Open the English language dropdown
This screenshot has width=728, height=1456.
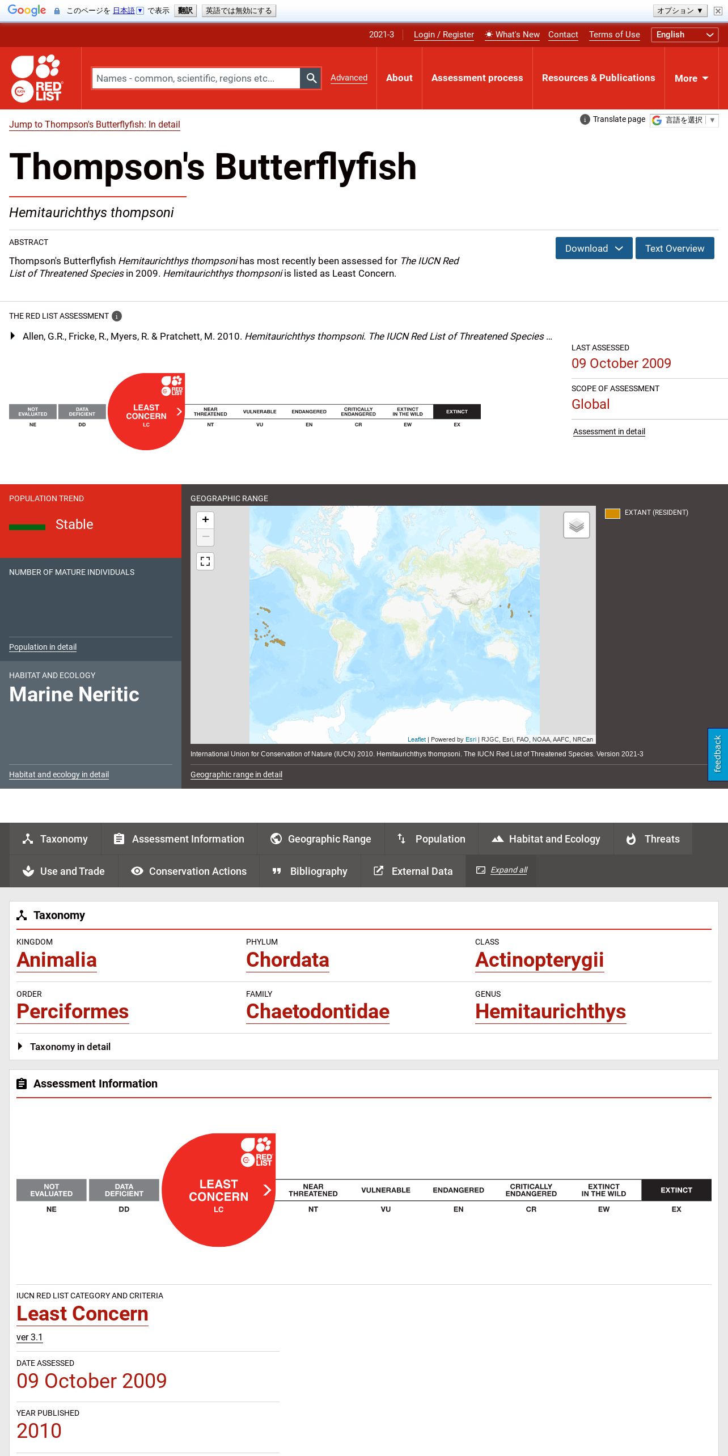pos(684,35)
